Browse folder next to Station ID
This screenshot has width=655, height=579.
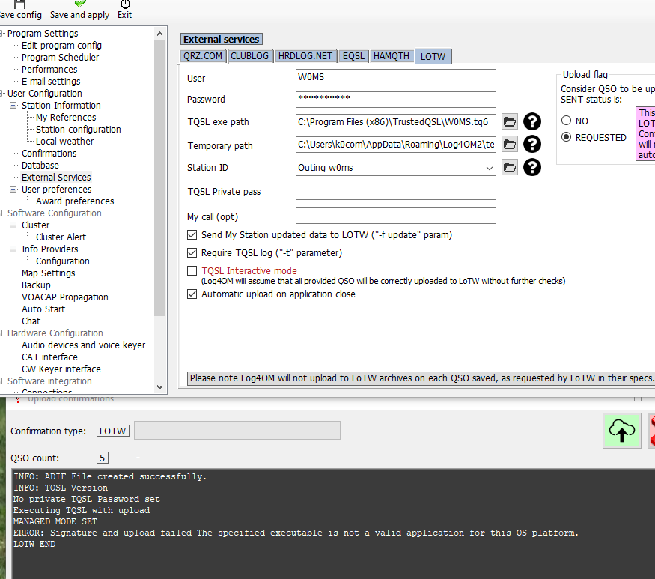pyautogui.click(x=509, y=168)
